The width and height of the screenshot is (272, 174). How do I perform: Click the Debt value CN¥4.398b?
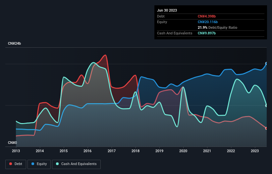tap(207, 16)
